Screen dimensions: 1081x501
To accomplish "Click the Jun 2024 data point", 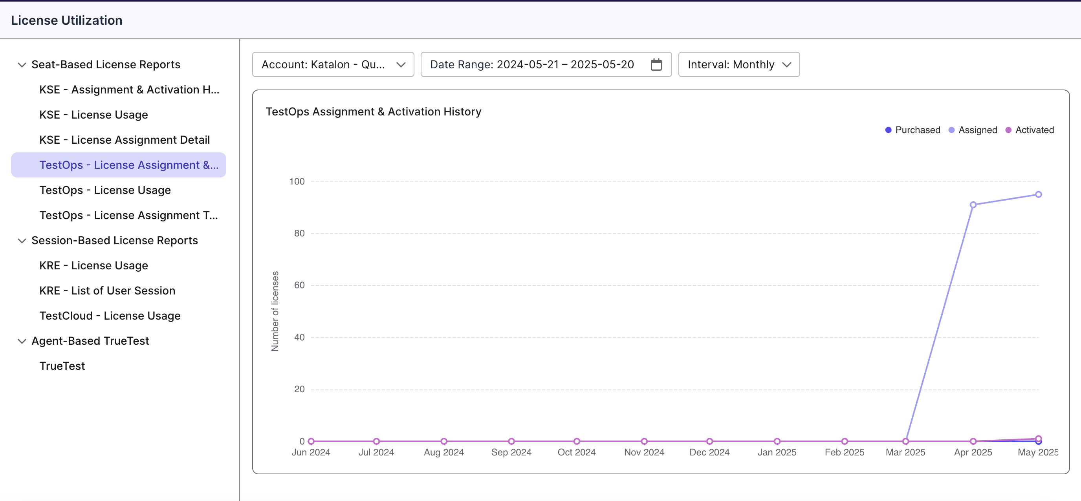I will point(311,441).
